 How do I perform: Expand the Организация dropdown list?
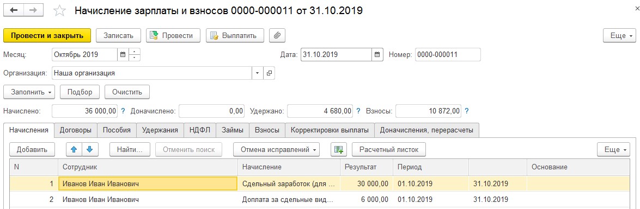coord(257,74)
